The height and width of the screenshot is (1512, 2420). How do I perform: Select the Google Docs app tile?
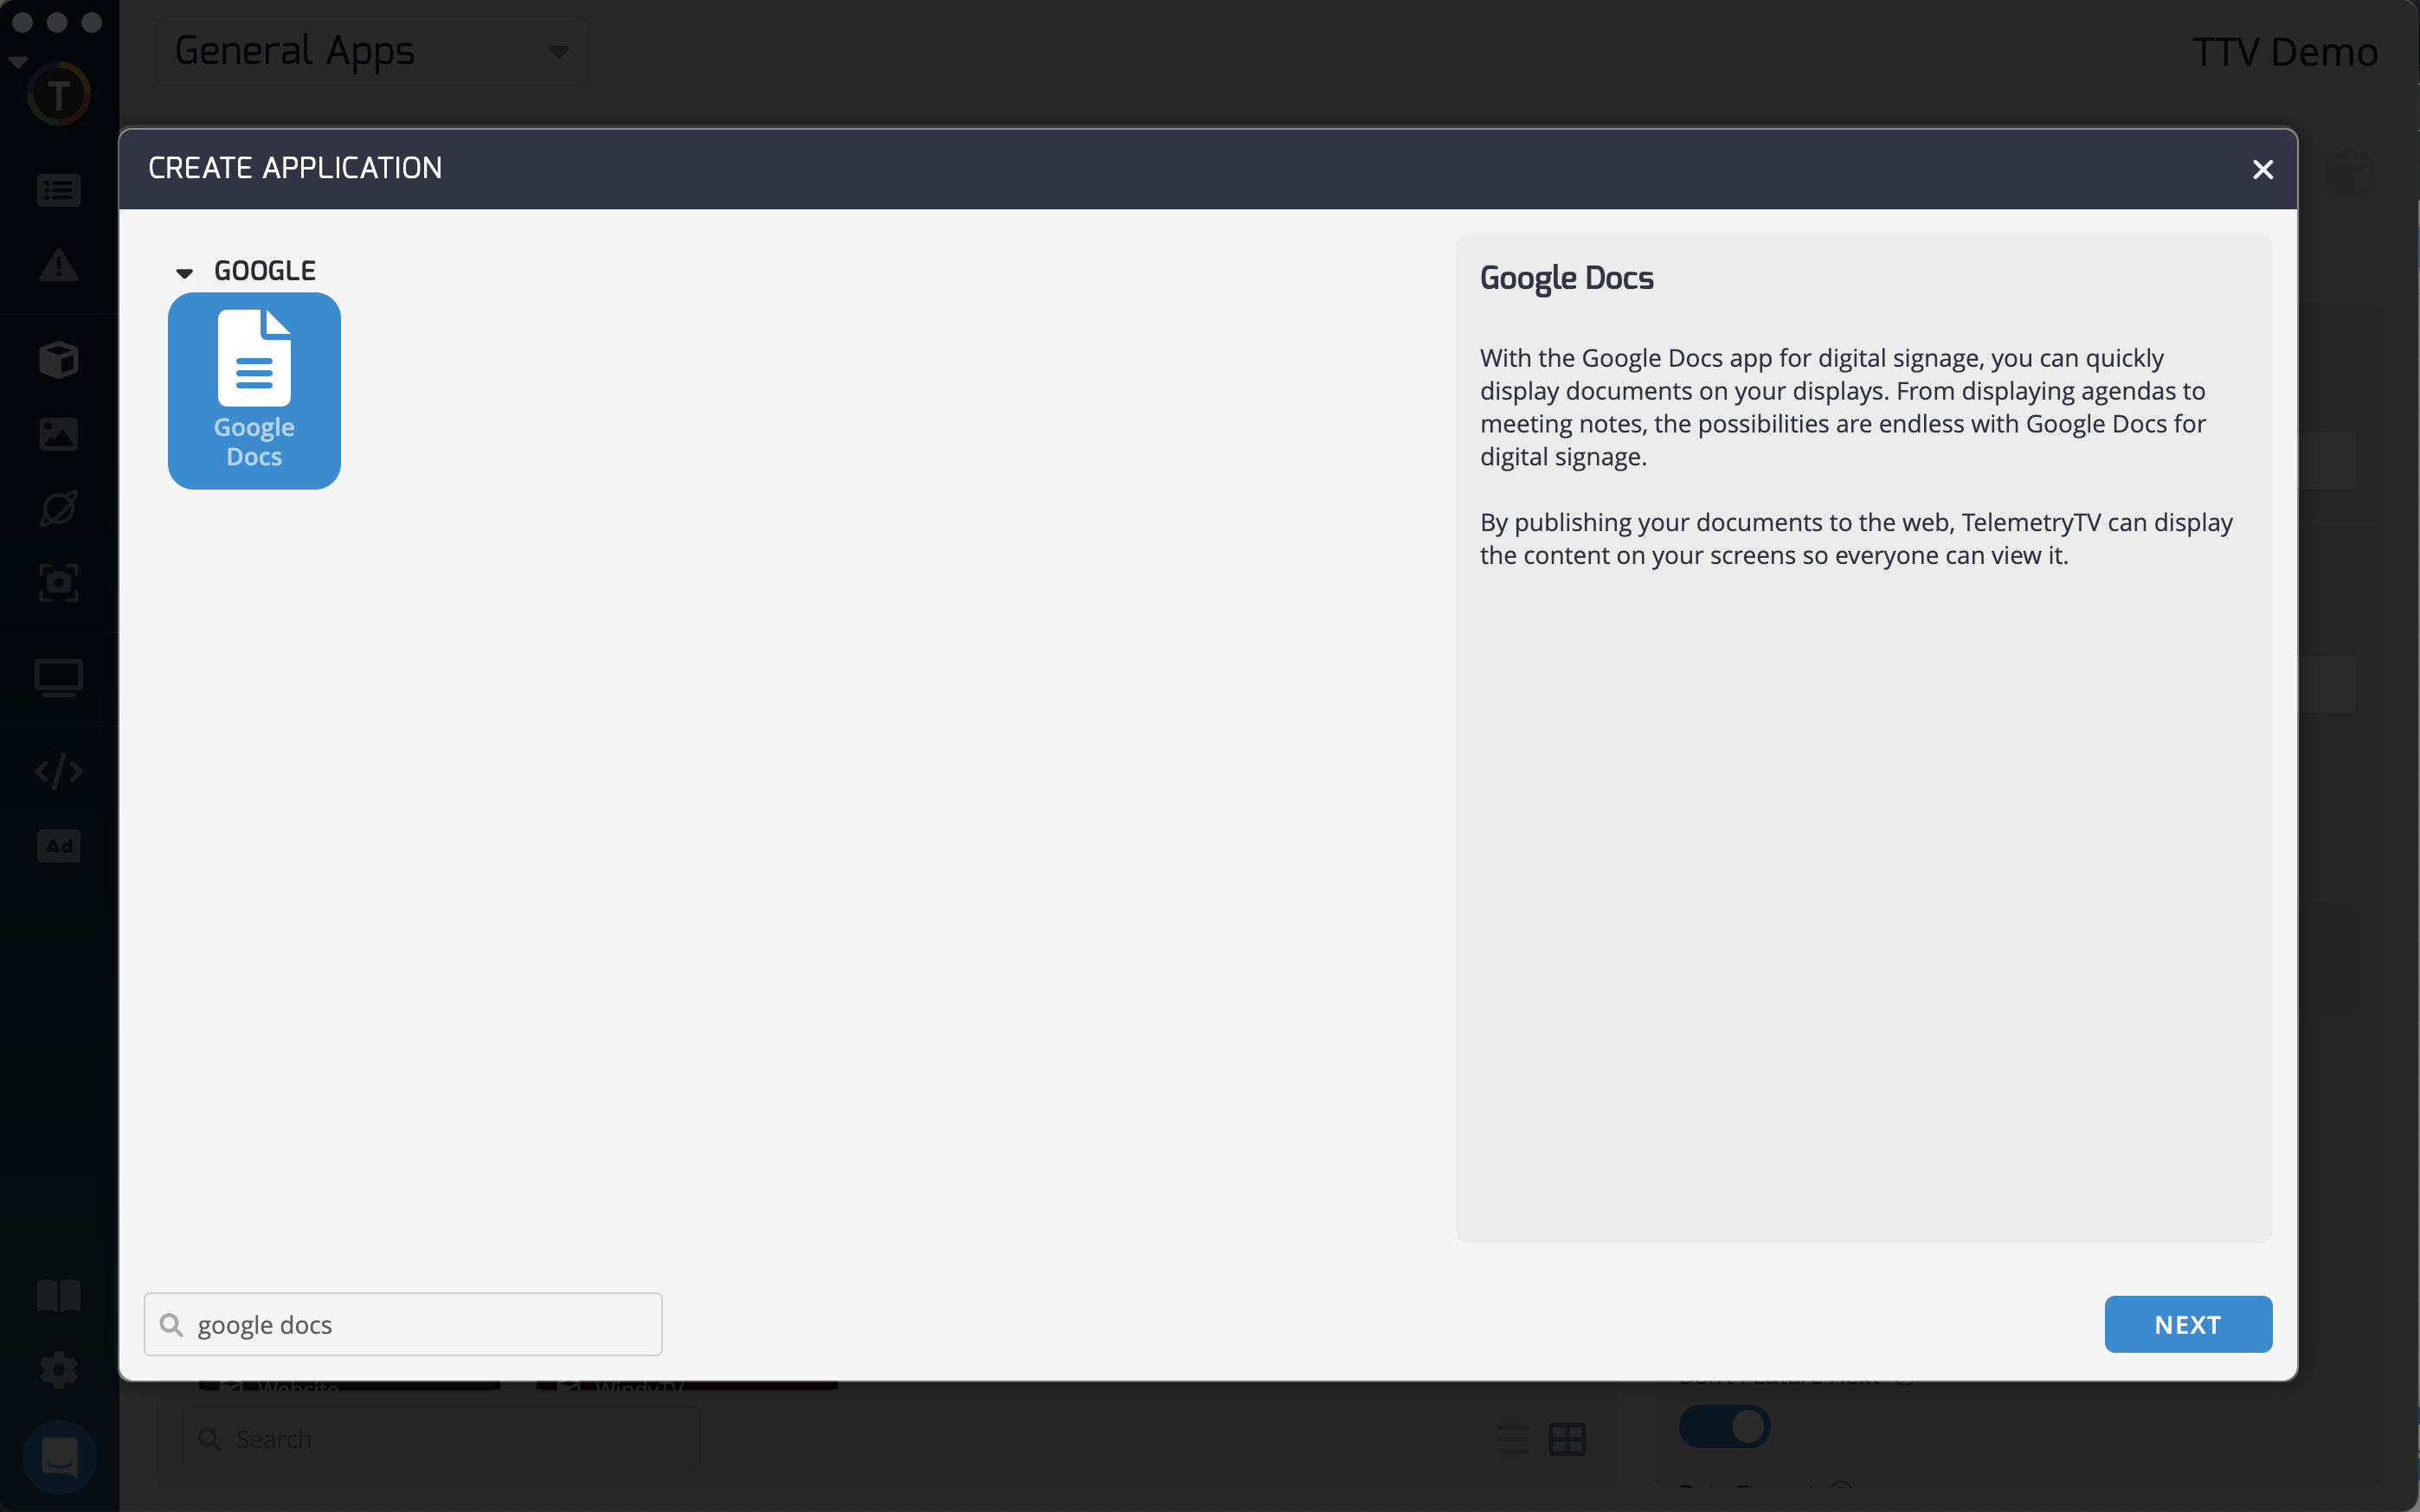[254, 390]
